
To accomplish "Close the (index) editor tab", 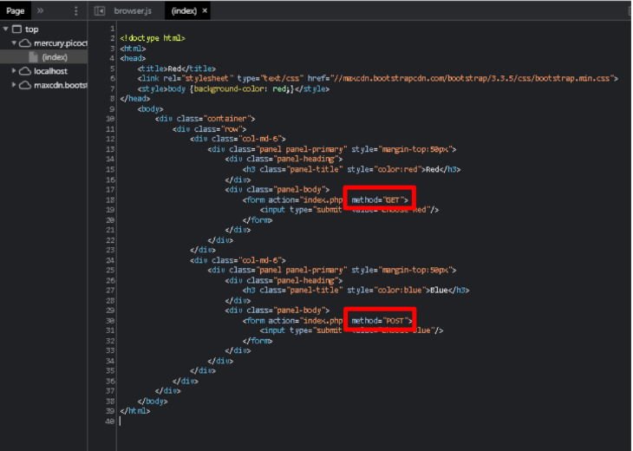I will coord(205,11).
